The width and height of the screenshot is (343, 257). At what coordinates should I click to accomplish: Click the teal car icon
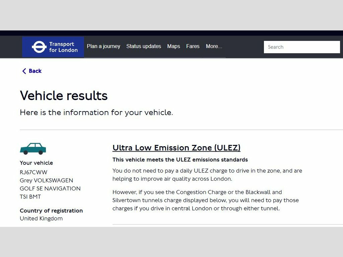(x=33, y=149)
